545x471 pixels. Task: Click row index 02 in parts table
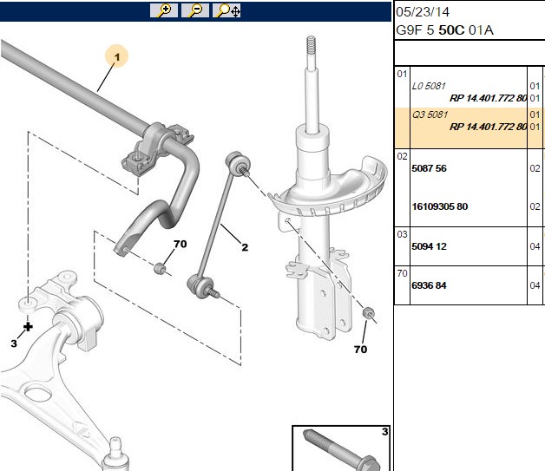pyautogui.click(x=402, y=156)
